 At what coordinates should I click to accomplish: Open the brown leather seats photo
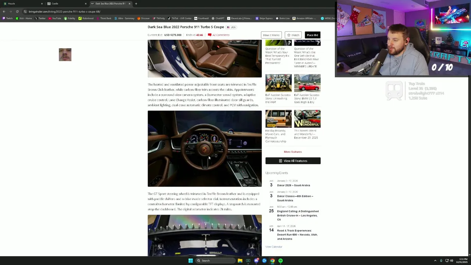coord(205,59)
